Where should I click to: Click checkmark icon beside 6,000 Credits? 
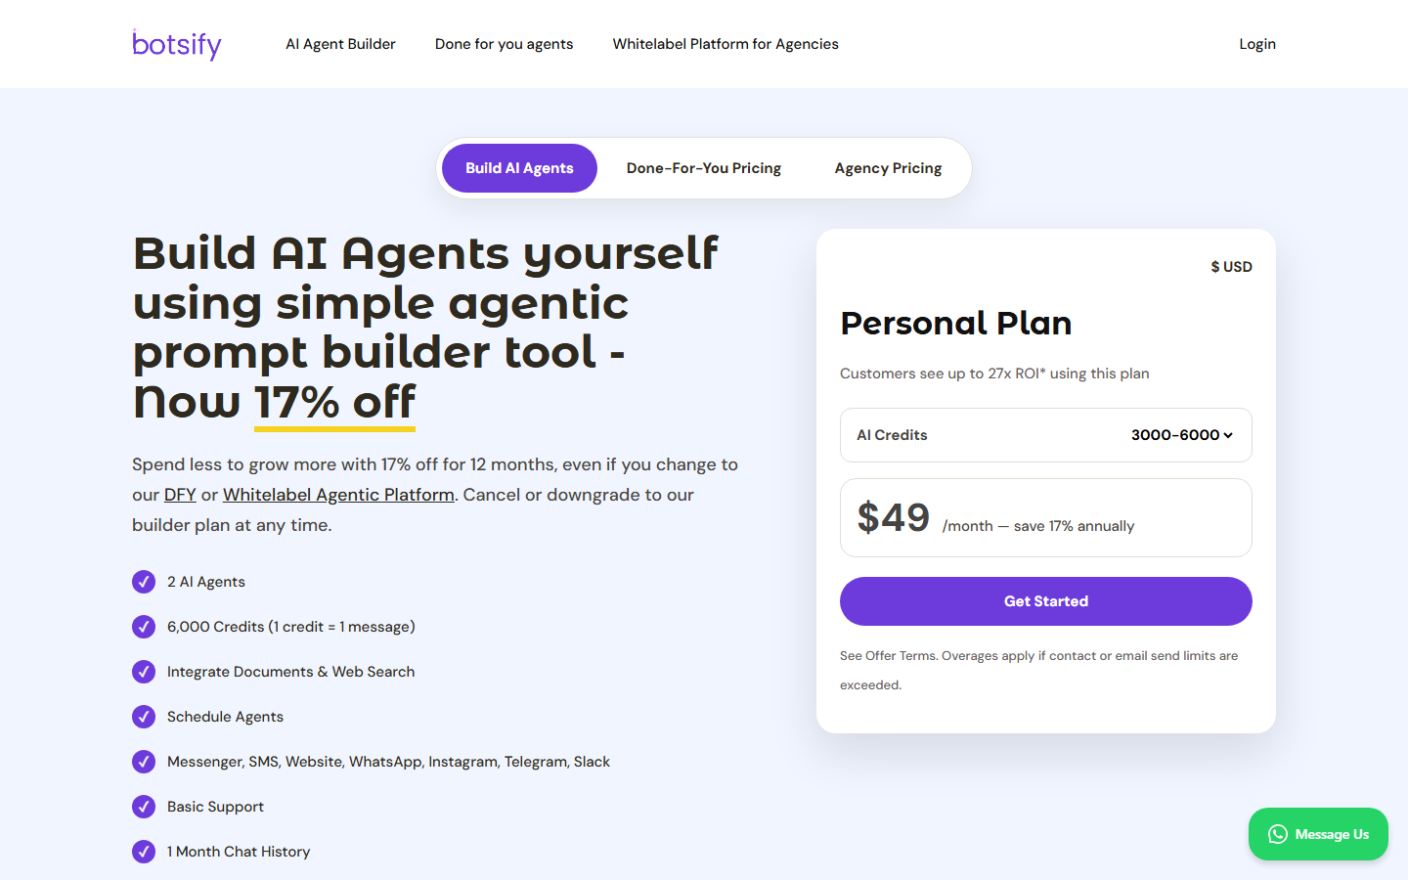click(144, 627)
